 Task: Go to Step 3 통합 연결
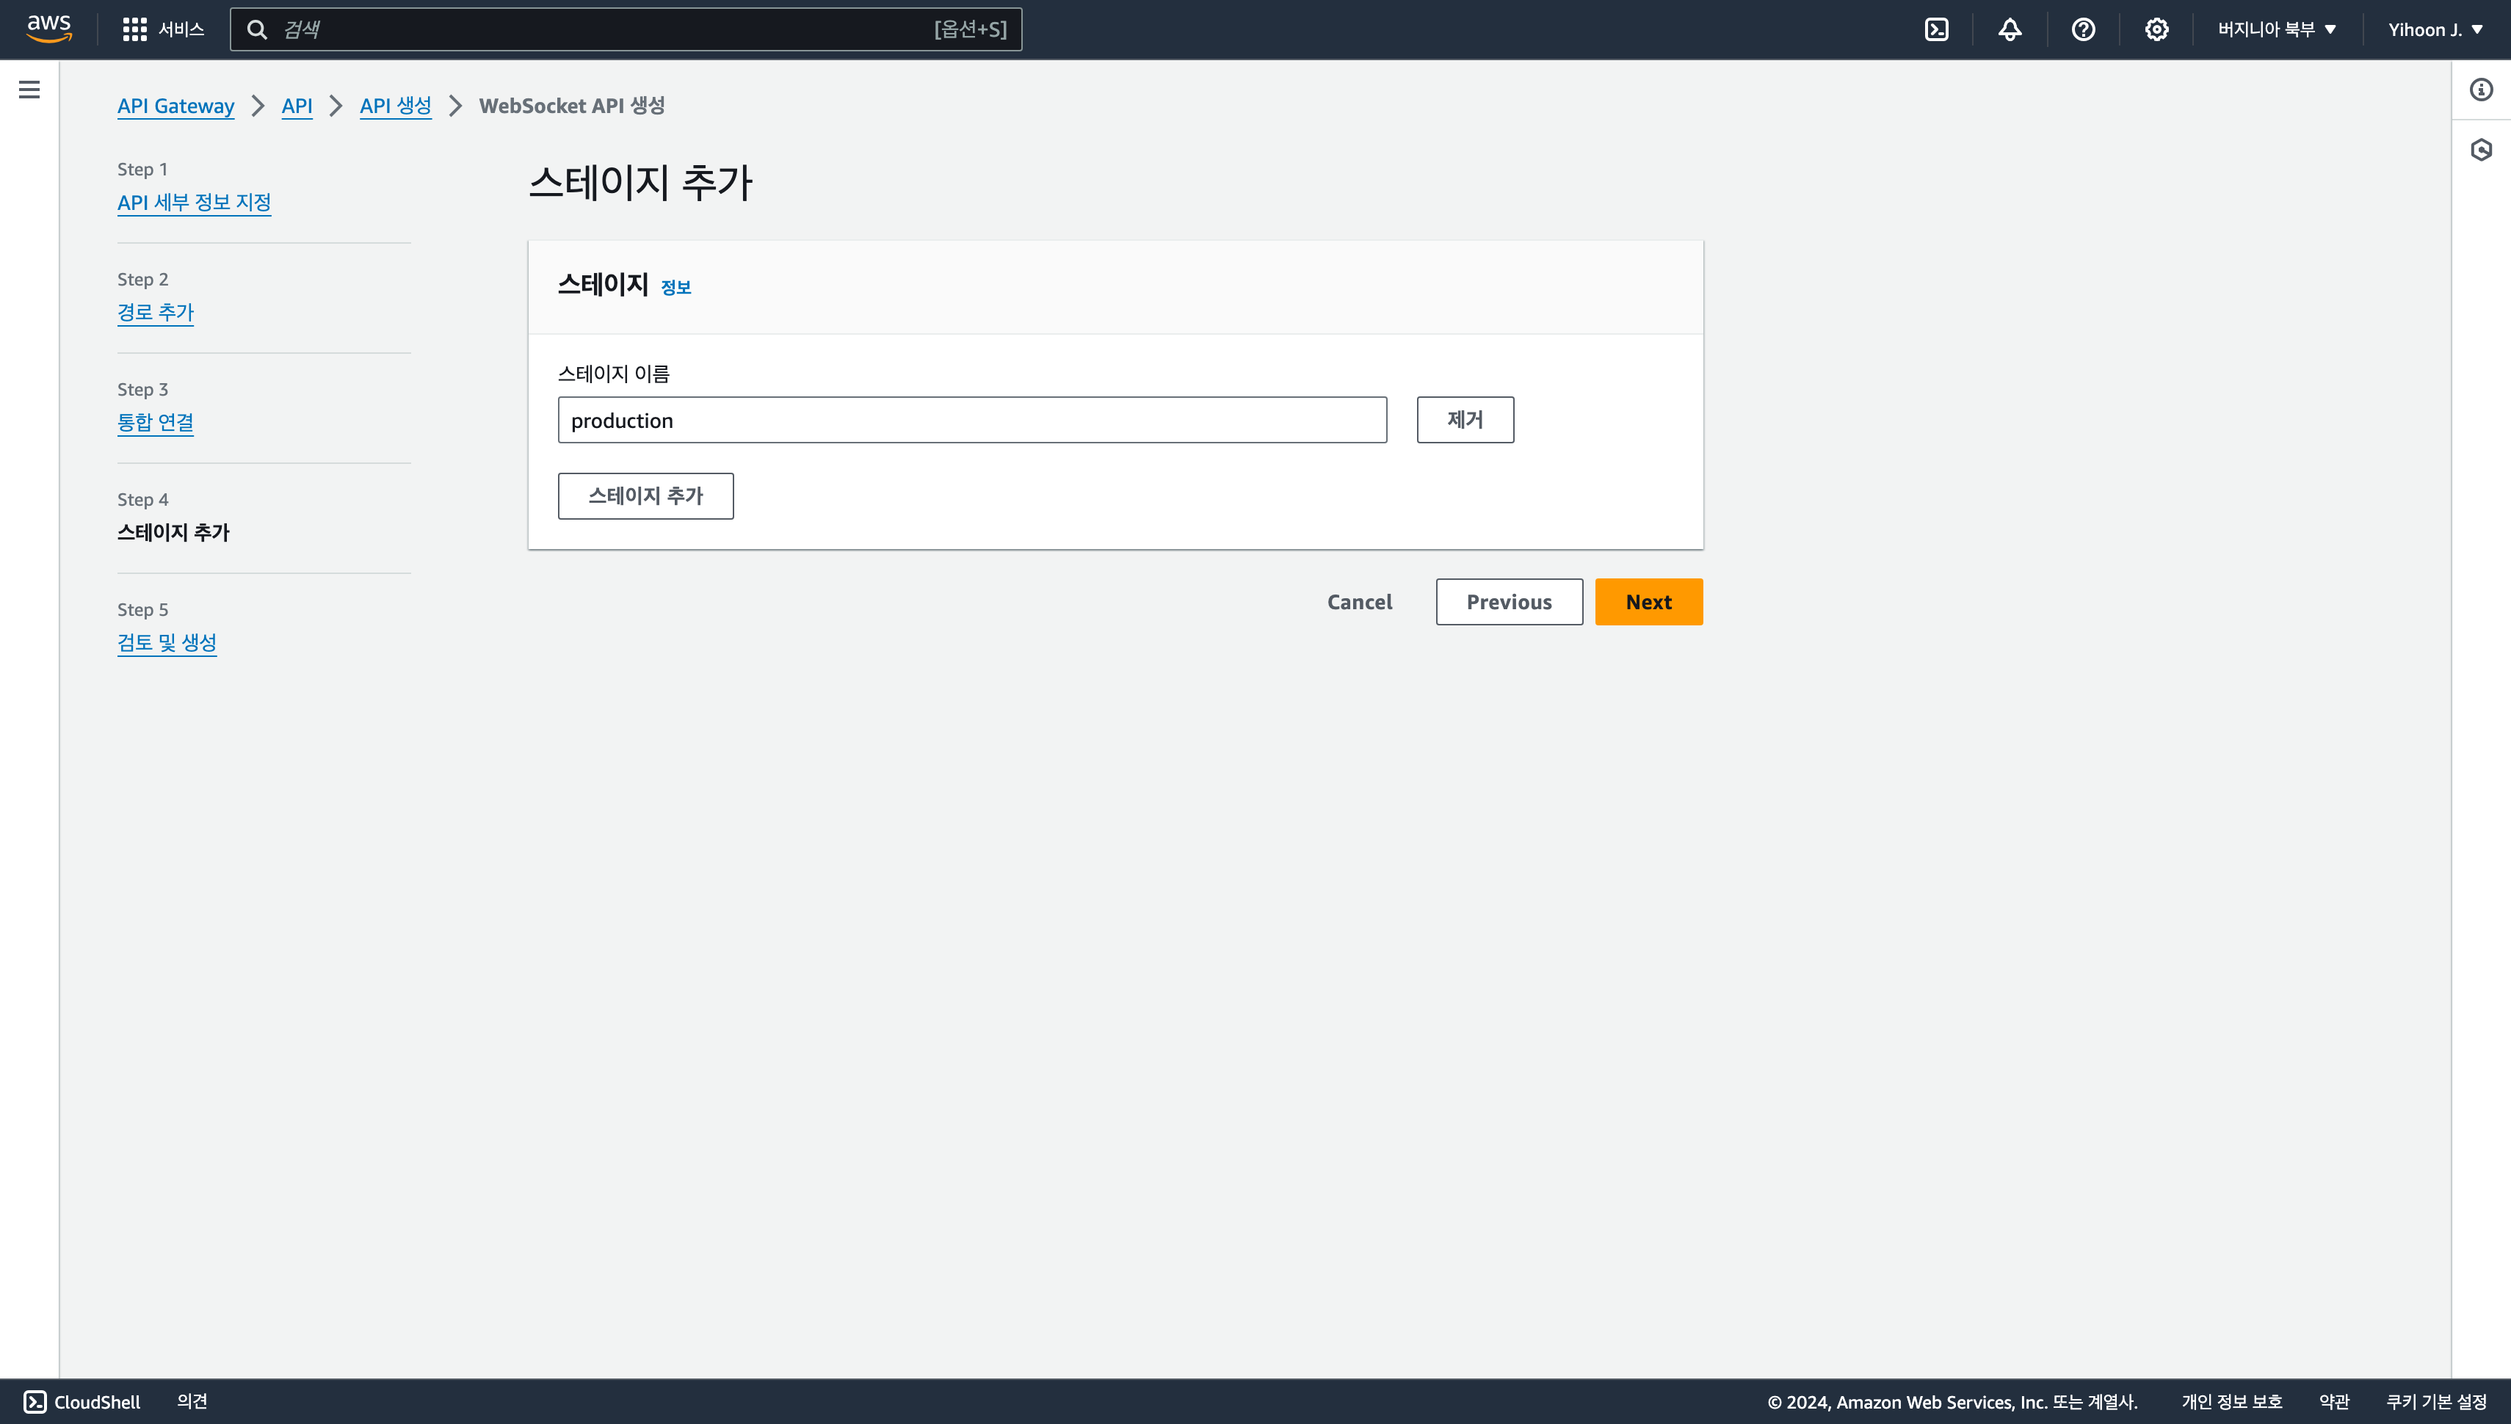156,423
